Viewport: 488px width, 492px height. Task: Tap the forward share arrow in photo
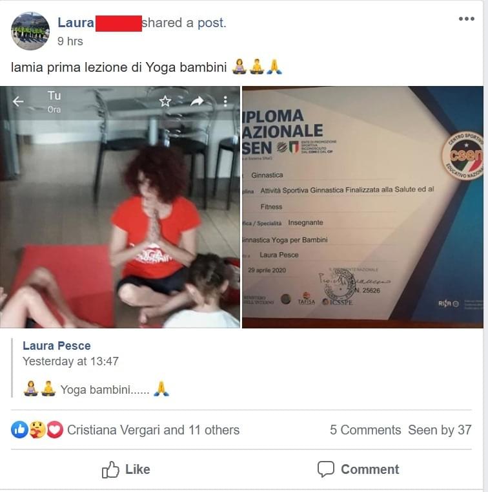(x=197, y=101)
